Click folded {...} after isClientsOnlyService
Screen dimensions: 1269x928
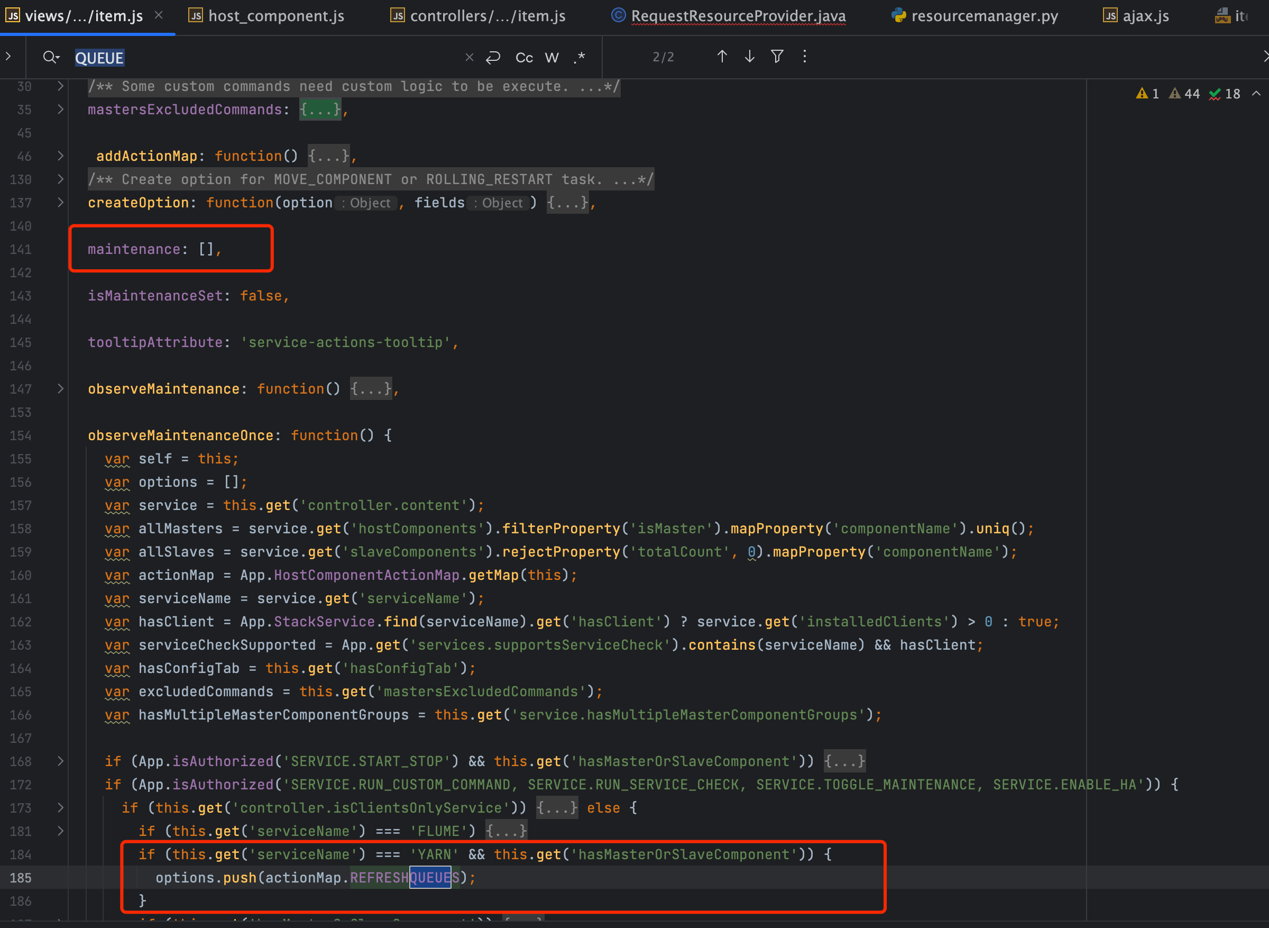tap(557, 808)
